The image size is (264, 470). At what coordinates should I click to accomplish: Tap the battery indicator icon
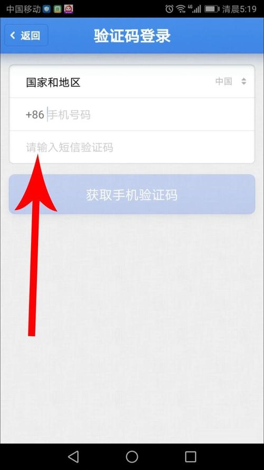pos(212,8)
